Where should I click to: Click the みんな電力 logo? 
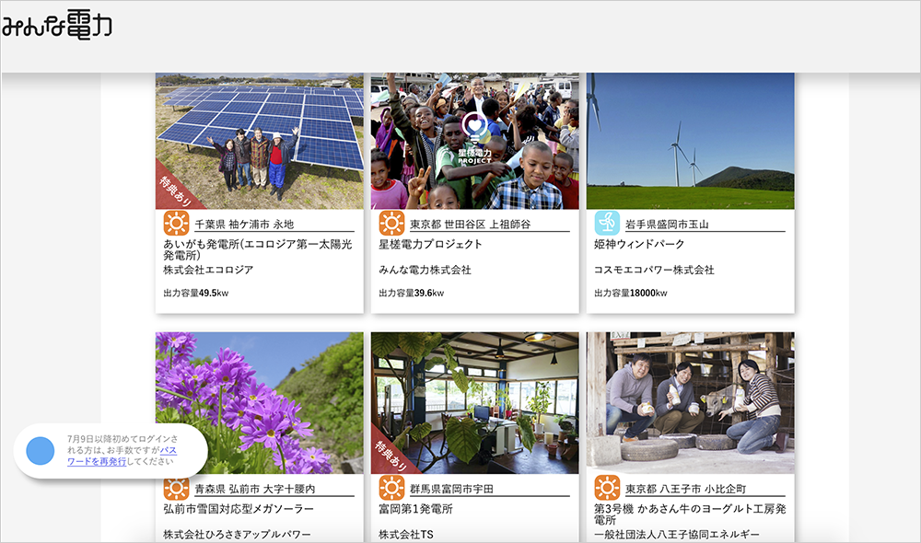click(x=57, y=25)
